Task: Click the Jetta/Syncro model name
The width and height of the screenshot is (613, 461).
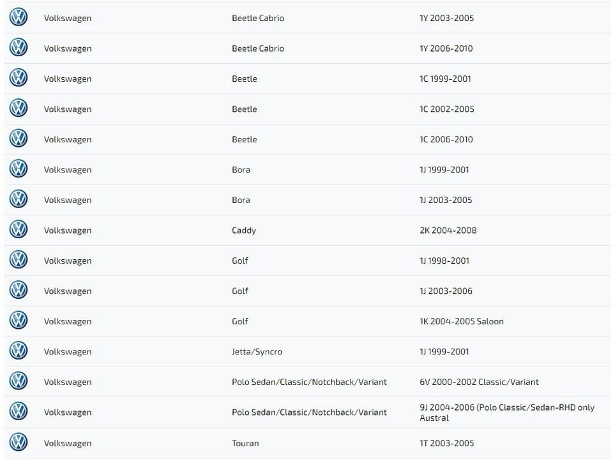Action: [257, 352]
